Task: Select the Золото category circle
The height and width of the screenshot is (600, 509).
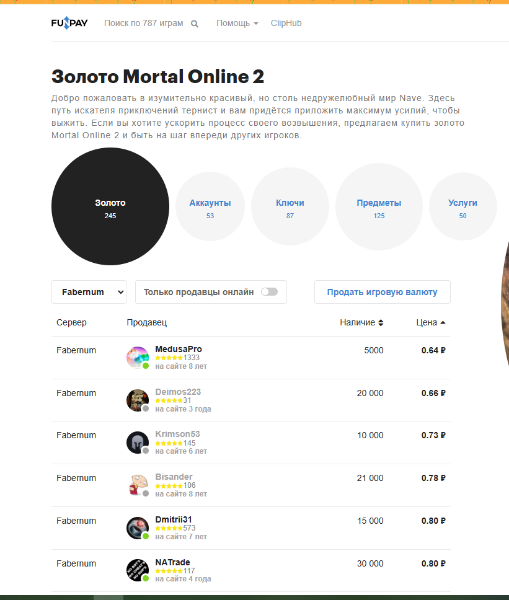Action: (x=110, y=206)
